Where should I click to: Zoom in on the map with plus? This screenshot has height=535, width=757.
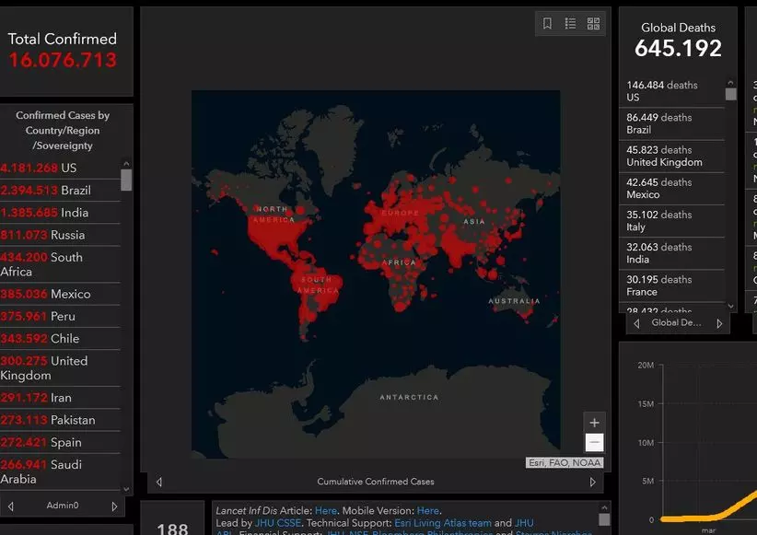pos(594,423)
